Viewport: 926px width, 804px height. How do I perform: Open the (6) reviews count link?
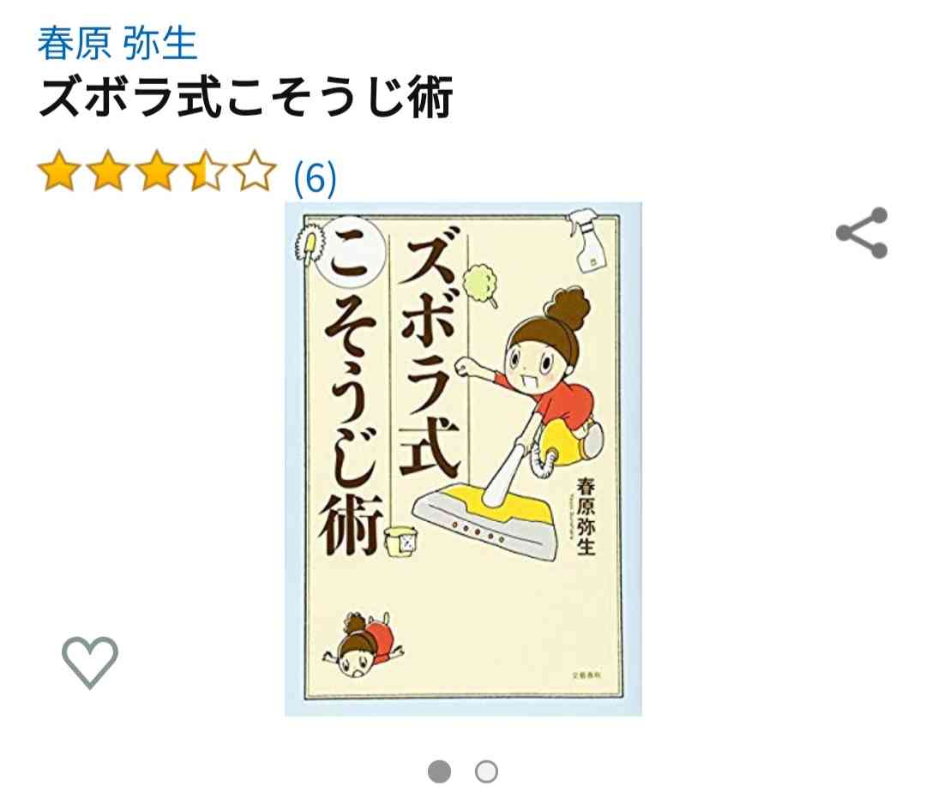(315, 177)
